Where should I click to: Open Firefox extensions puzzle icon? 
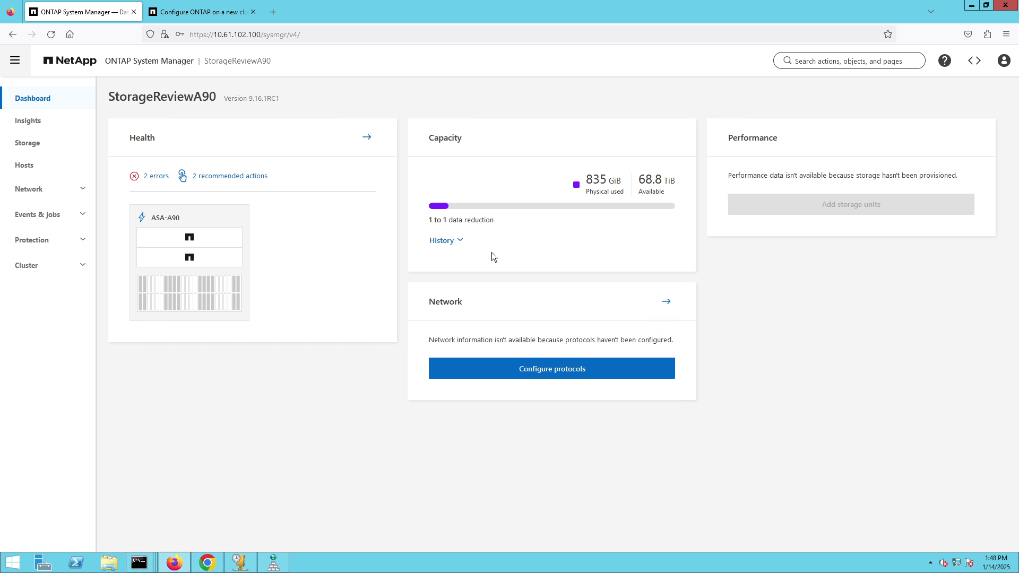(987, 34)
